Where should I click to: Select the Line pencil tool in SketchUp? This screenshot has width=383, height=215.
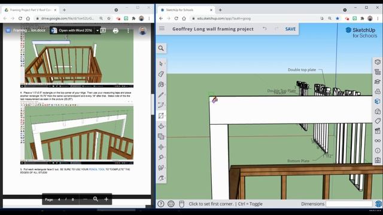point(161,95)
